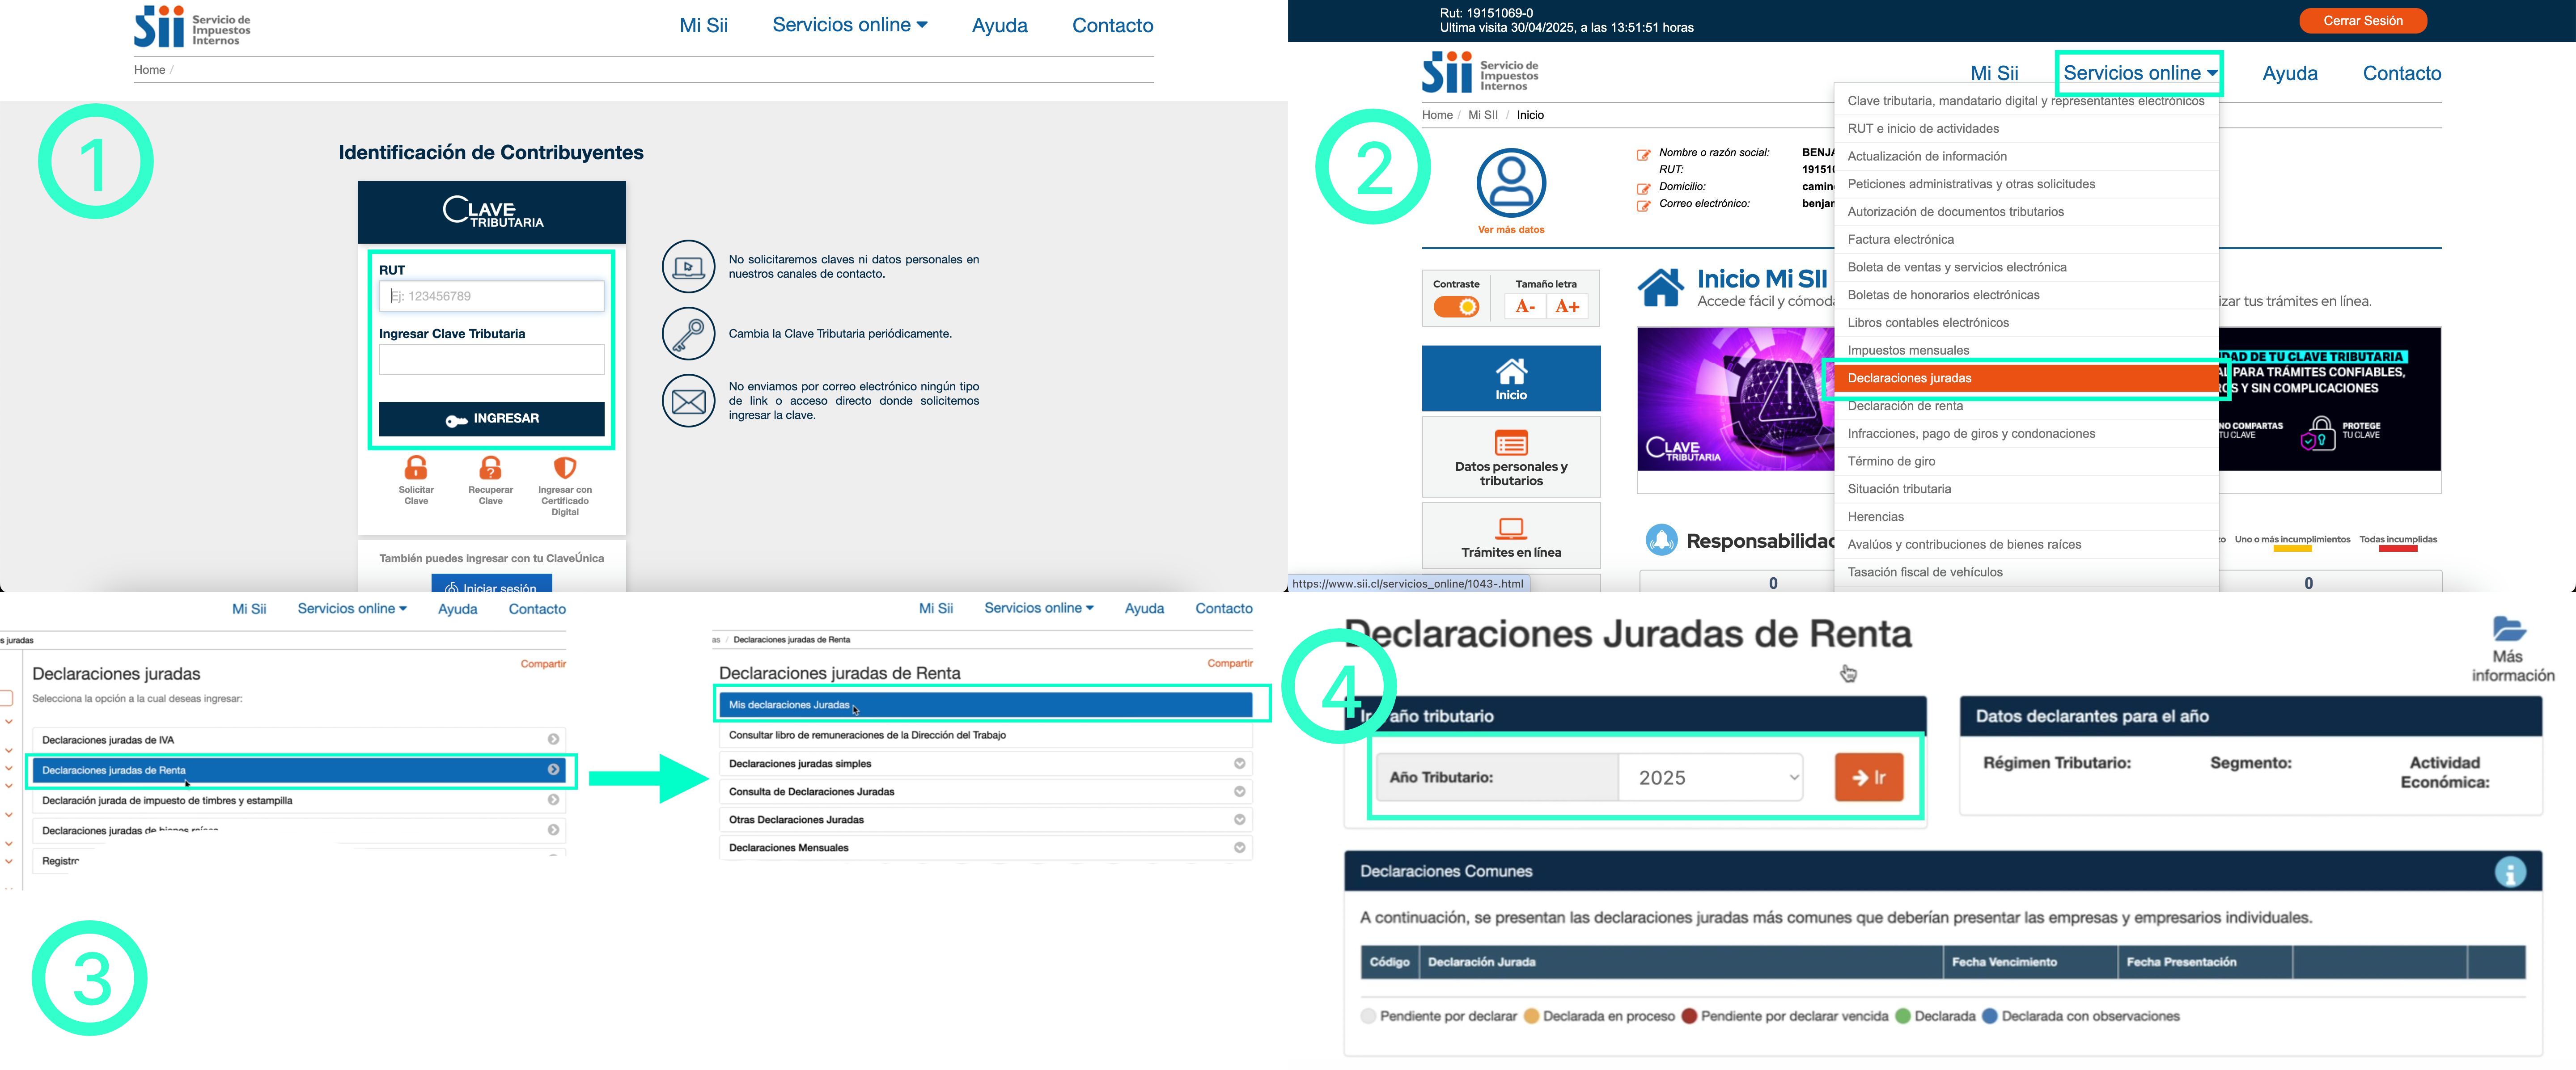The height and width of the screenshot is (1070, 2576).
Task: Choose Factura electrónica menu entry
Action: point(1900,239)
